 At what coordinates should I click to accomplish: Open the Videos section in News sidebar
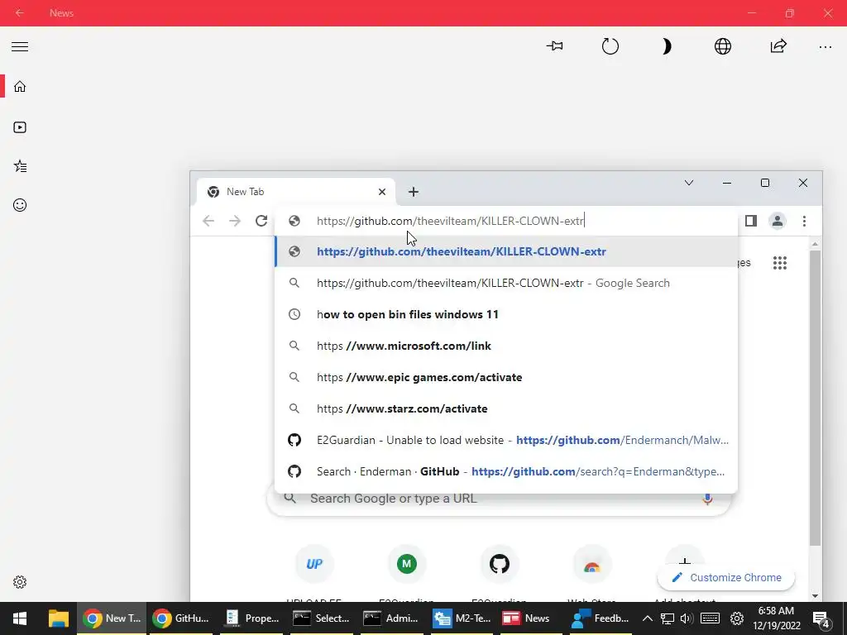click(x=20, y=127)
